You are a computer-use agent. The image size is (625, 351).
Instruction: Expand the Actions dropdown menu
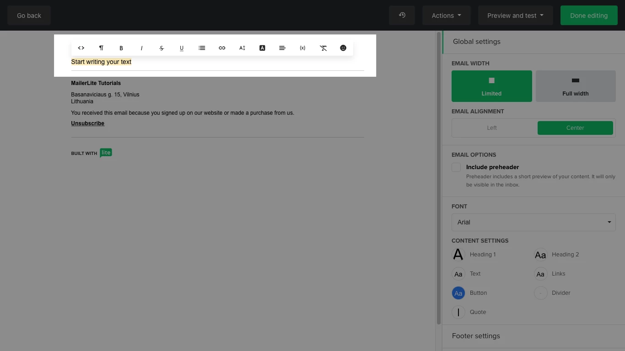tap(446, 16)
